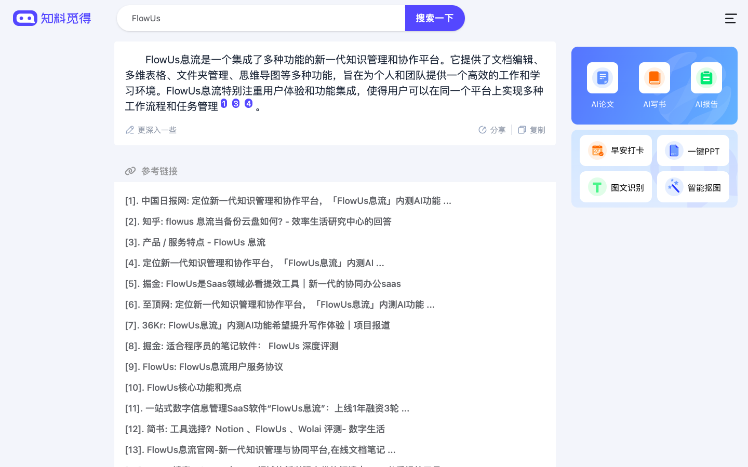Click the 更深入一些 pencil button

[151, 130]
